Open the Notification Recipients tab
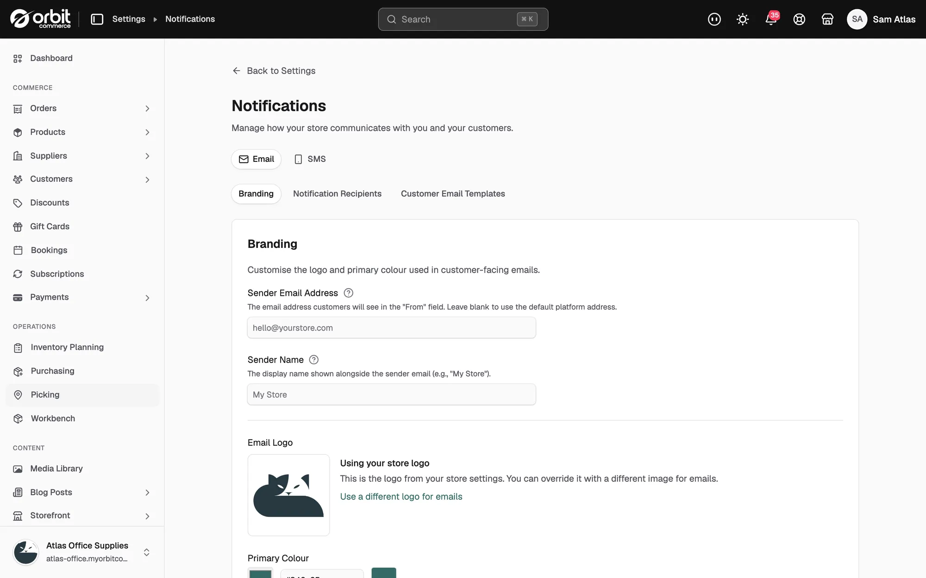Screen dimensions: 926x578 tap(337, 194)
